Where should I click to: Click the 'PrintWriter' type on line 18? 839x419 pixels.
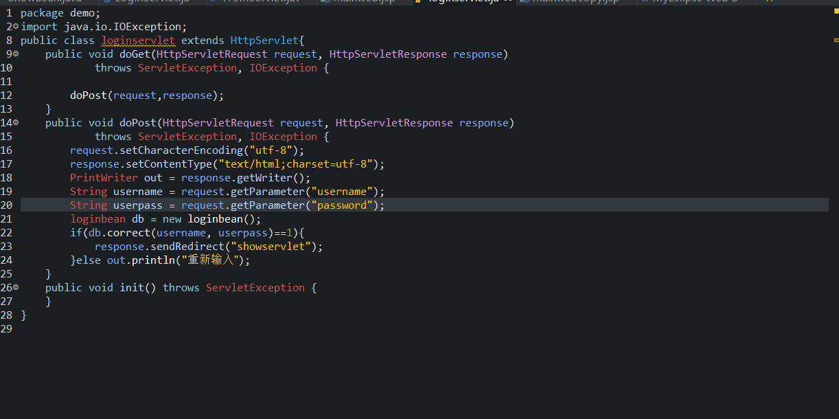point(104,178)
